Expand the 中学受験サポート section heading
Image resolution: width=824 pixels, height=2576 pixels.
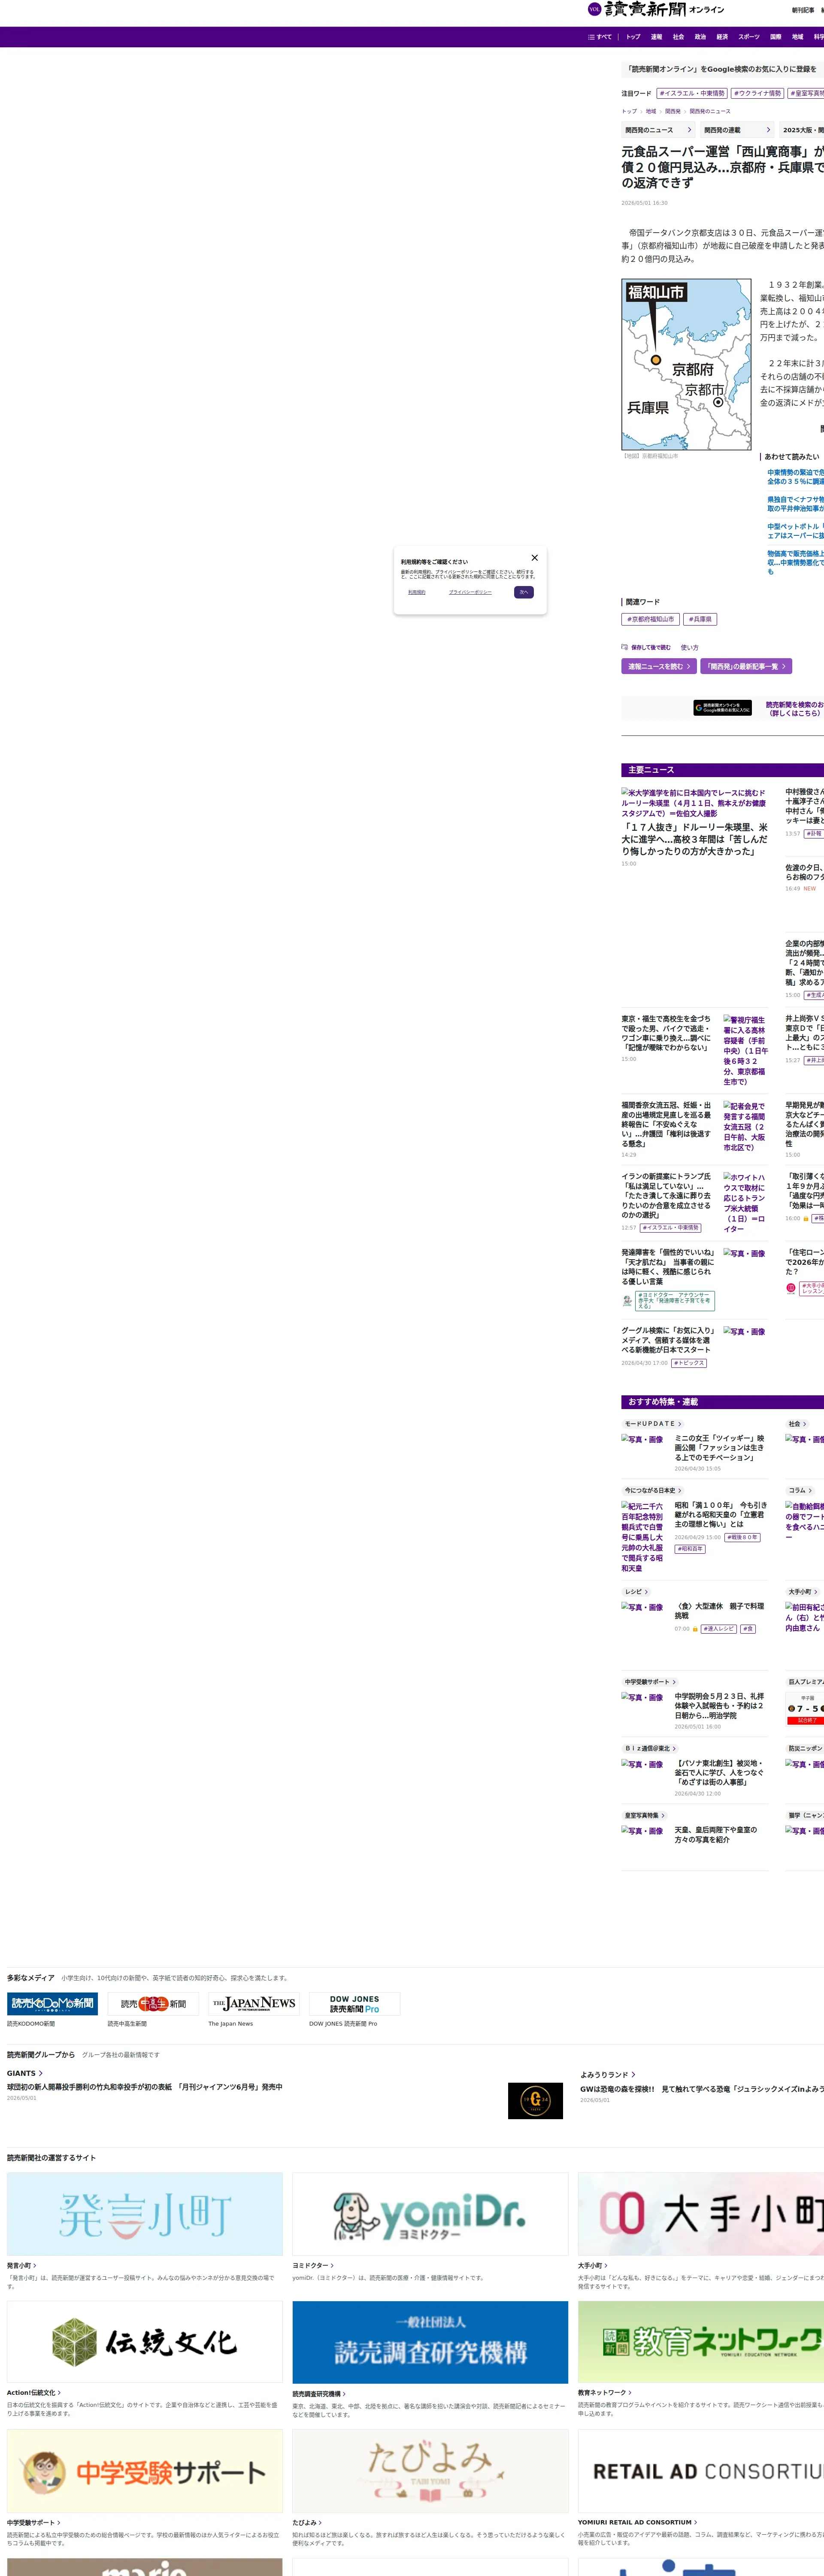pos(650,1682)
